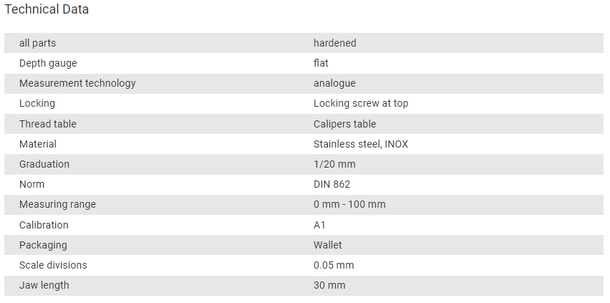
Task: Click the 'hardened' value
Action: coord(335,43)
